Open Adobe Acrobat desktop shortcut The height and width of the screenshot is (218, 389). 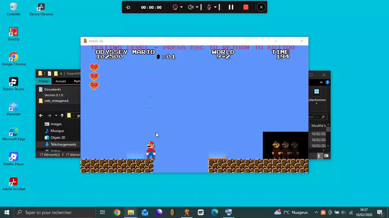(x=13, y=184)
